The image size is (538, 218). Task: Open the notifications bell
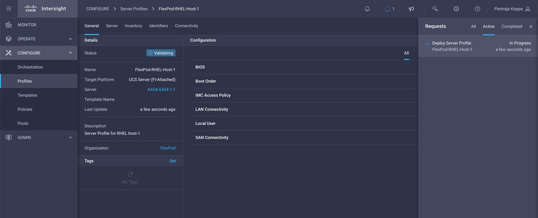[367, 9]
